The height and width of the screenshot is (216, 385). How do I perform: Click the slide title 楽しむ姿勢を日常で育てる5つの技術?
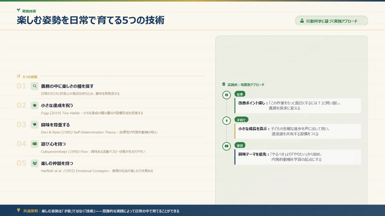pyautogui.click(x=91, y=20)
